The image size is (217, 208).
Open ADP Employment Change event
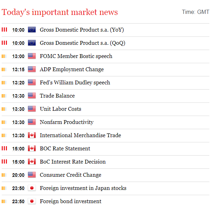point(72,69)
